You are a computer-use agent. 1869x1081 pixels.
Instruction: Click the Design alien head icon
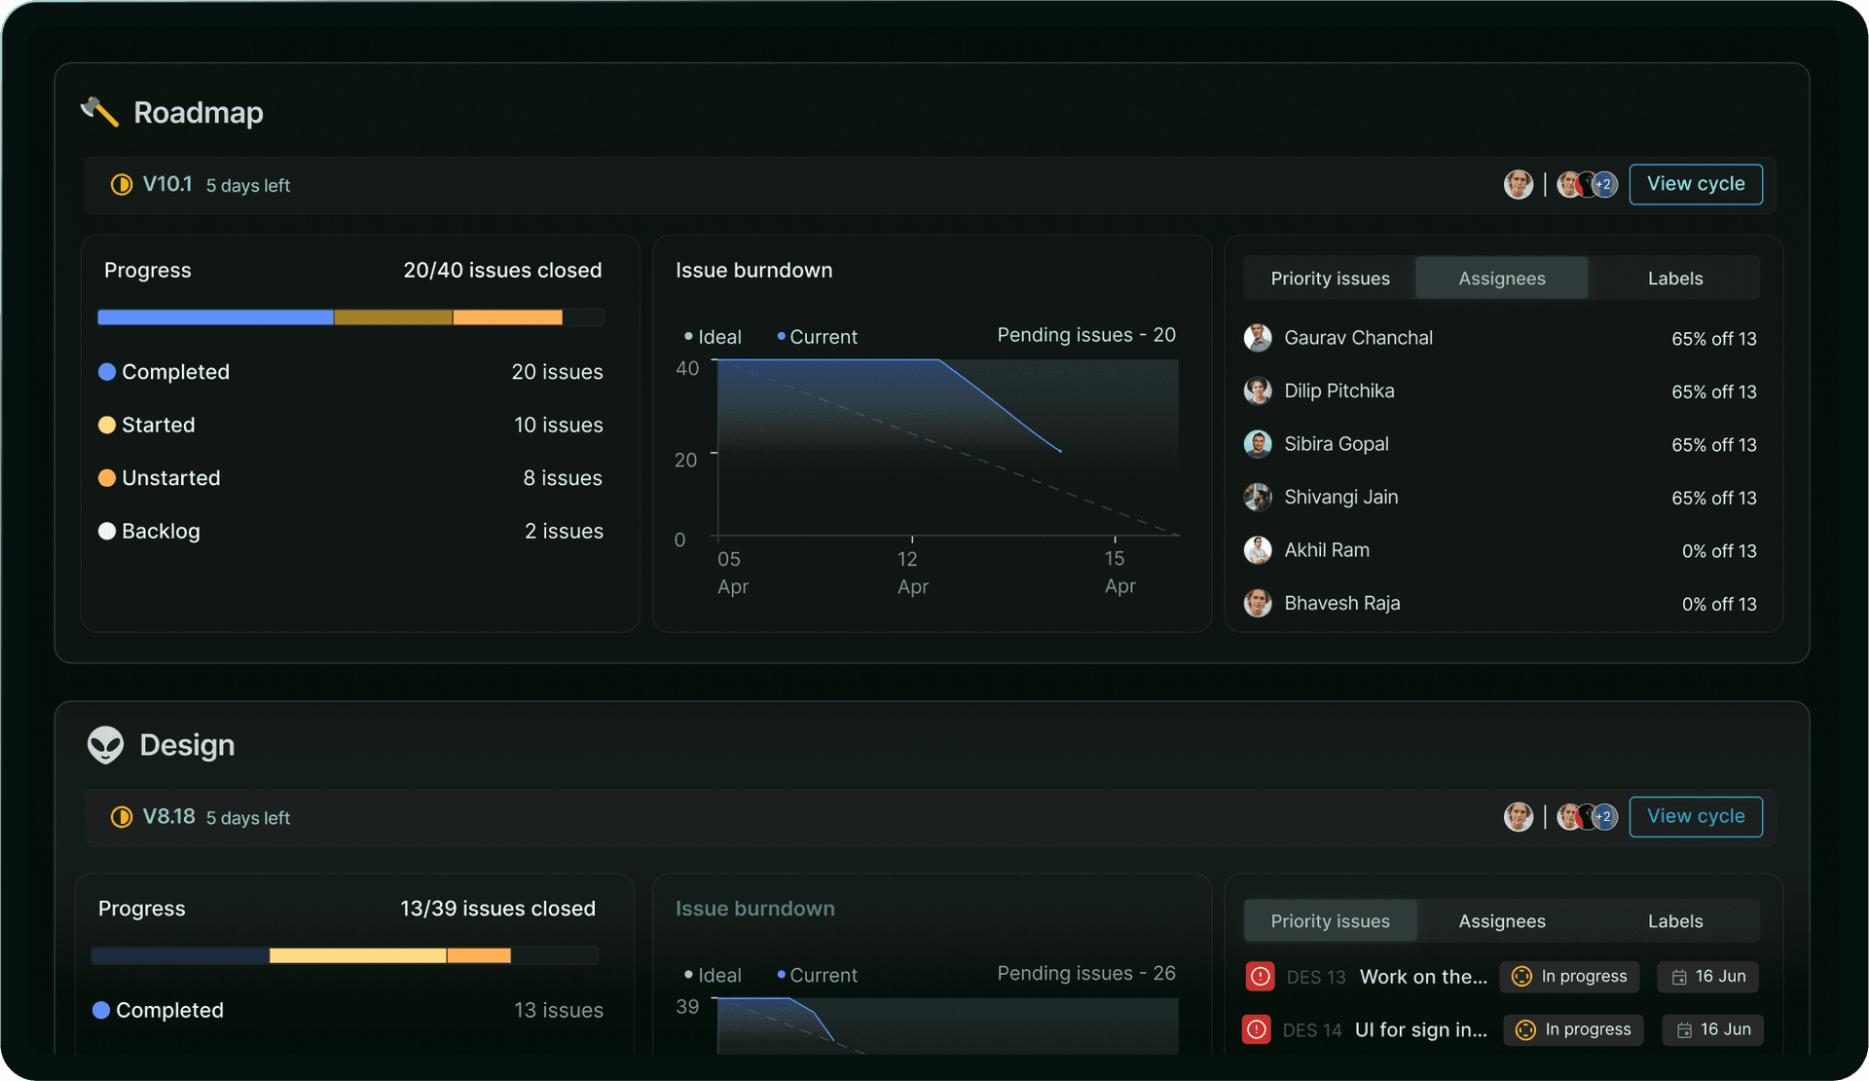105,745
